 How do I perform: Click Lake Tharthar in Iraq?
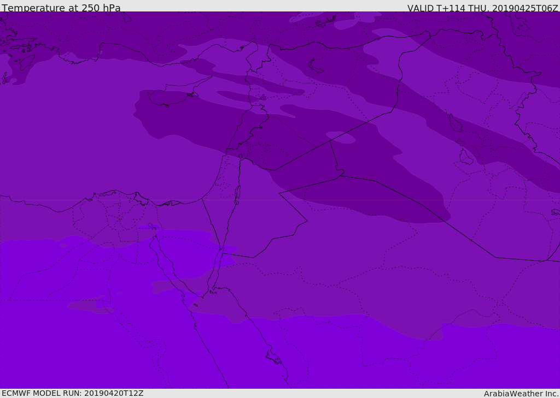[456, 123]
